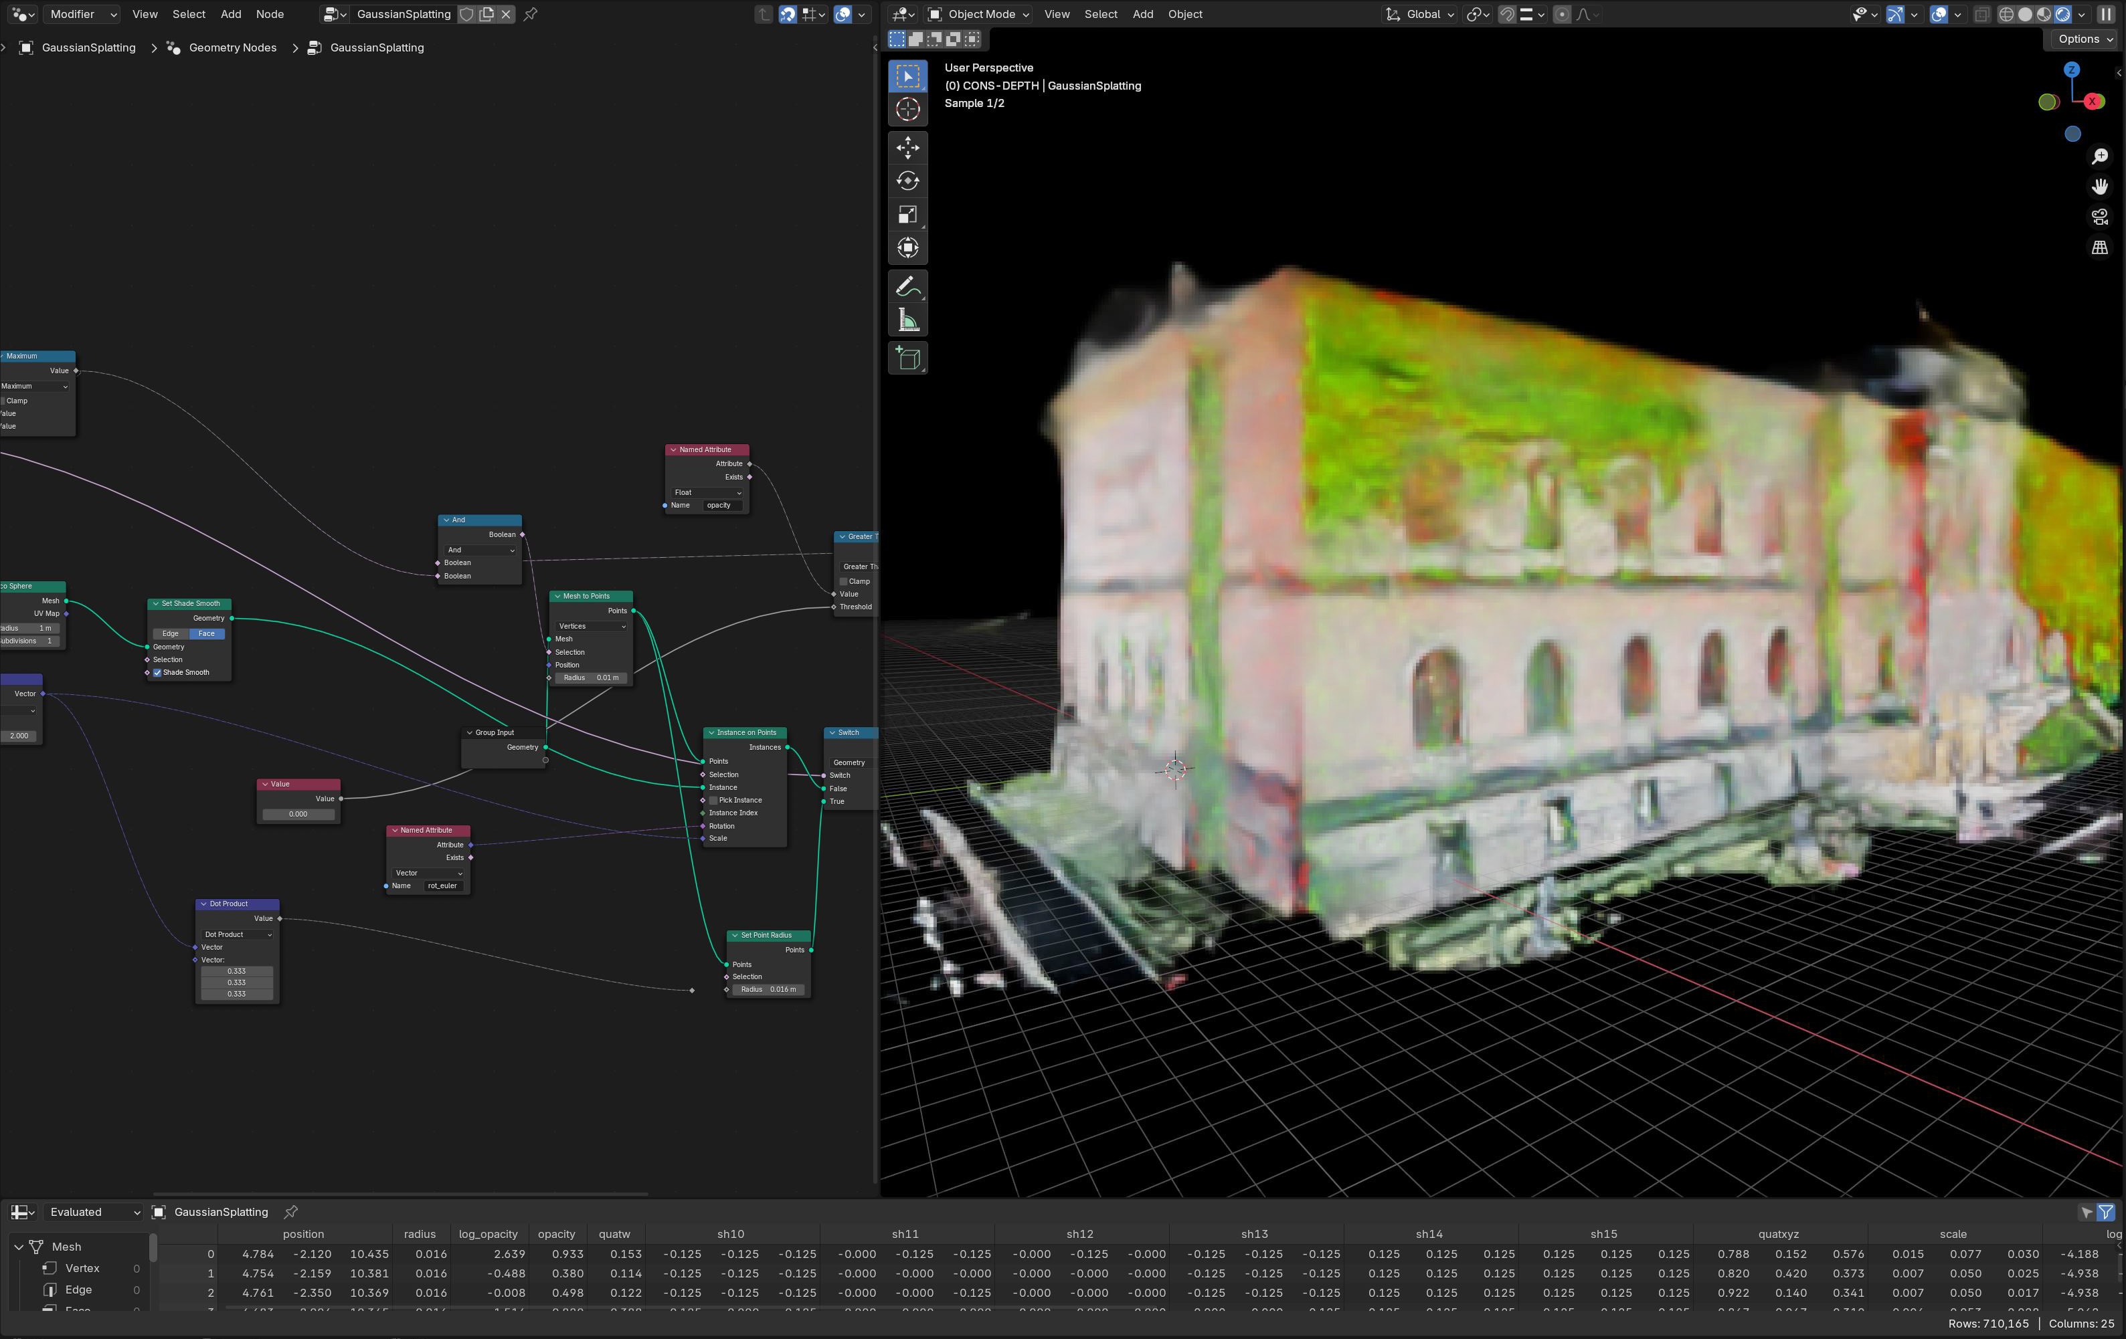Open the viewport Object menu
This screenshot has height=1339, width=2126.
tap(1185, 14)
